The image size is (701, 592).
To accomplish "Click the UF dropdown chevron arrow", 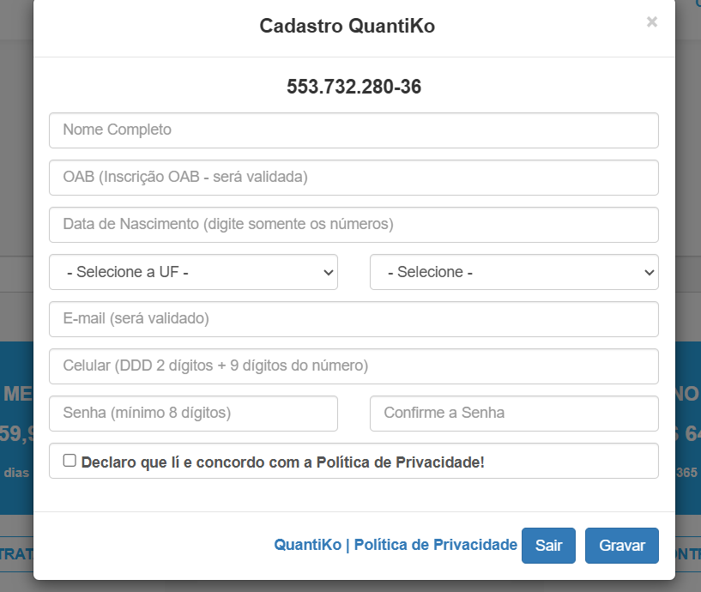I will click(328, 272).
